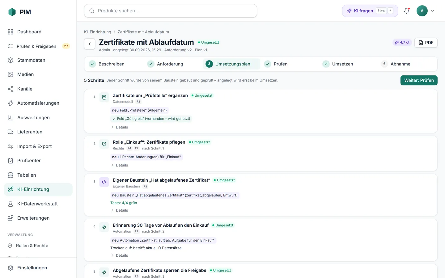Click the Tests: 4/4 grün text
Image resolution: width=445 pixels, height=278 pixels.
[x=124, y=203]
